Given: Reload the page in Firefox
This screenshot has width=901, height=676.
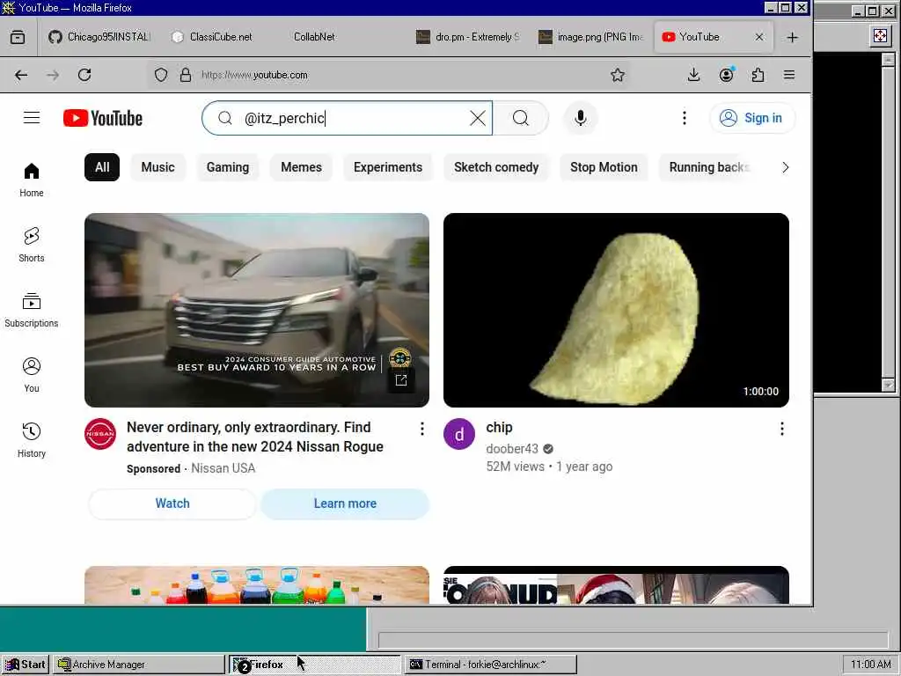Looking at the screenshot, I should coord(84,75).
